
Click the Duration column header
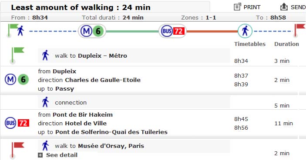tap(286, 44)
